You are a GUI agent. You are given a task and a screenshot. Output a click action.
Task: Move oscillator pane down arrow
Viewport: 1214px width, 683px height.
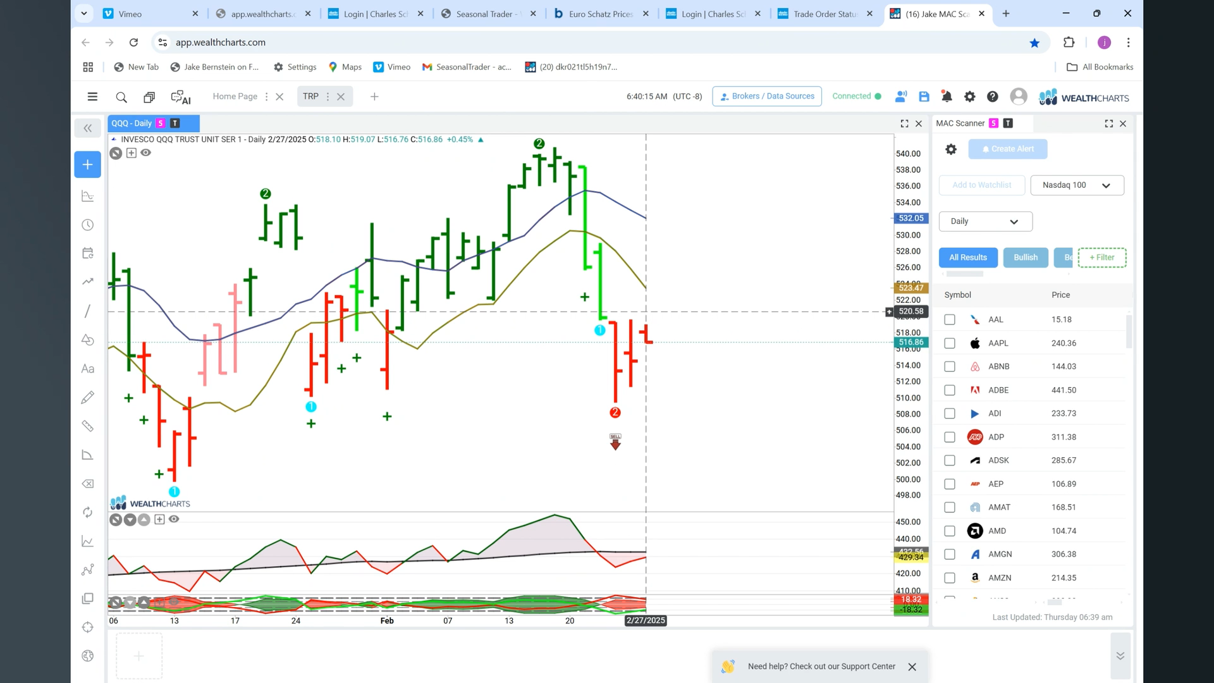pos(130,520)
